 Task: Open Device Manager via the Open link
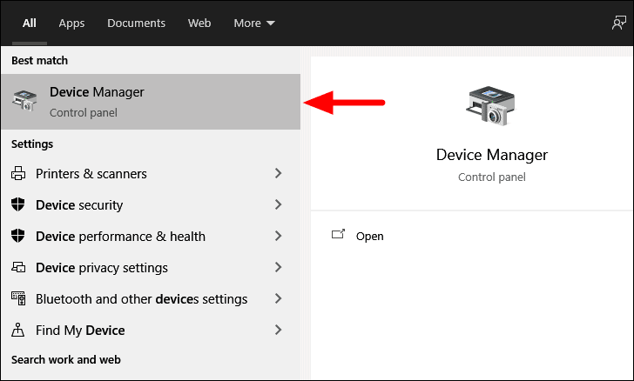click(369, 237)
